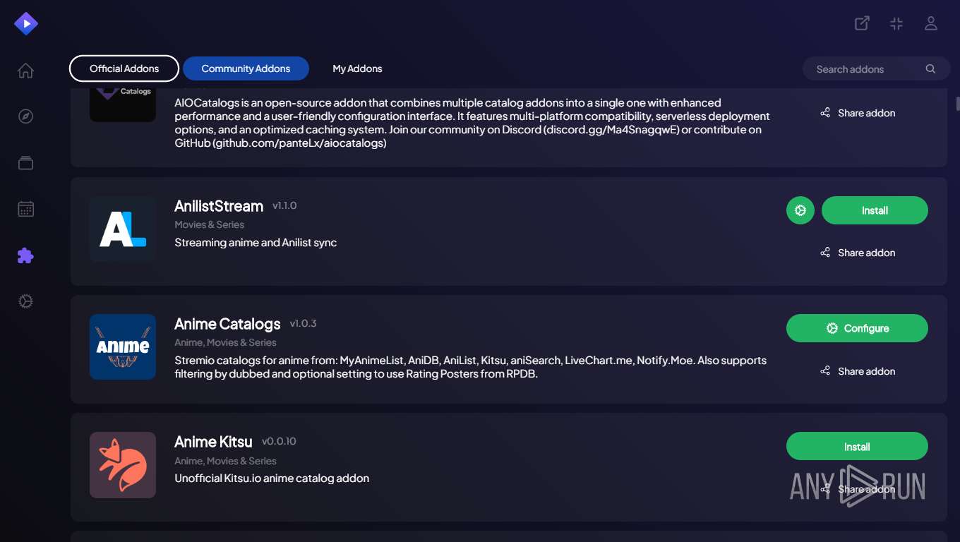Click AnilistStream 'Movies & Series' label

tap(210, 224)
